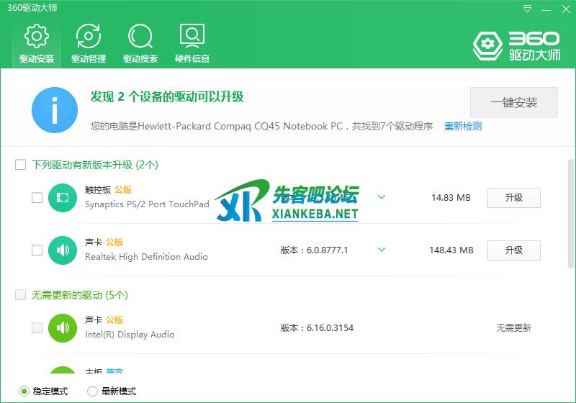The width and height of the screenshot is (576, 403).
Task: Click the 360驱动大师 logo
Action: tap(516, 45)
